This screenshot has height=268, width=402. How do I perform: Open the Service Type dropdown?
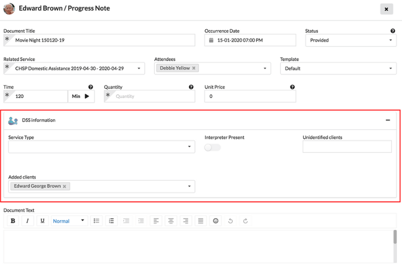(102, 147)
